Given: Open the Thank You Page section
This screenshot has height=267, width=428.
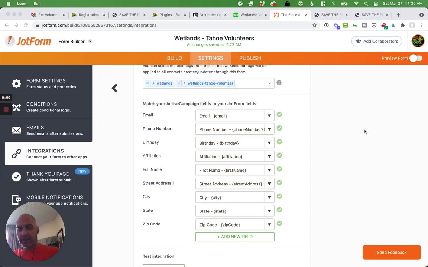Looking at the screenshot, I should click(46, 177).
